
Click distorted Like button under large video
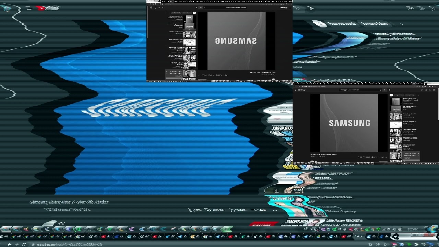(194, 210)
